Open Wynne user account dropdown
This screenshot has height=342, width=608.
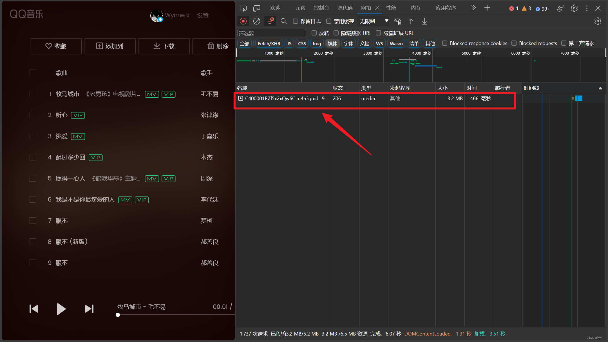(x=177, y=15)
